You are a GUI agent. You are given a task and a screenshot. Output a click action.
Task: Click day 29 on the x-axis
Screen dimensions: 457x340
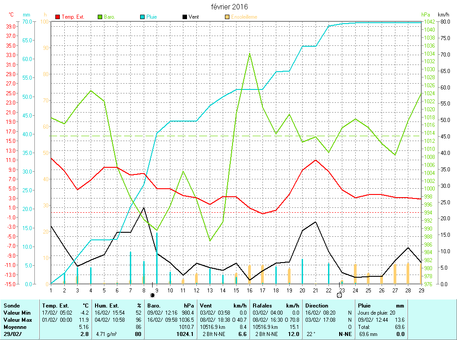point(420,290)
